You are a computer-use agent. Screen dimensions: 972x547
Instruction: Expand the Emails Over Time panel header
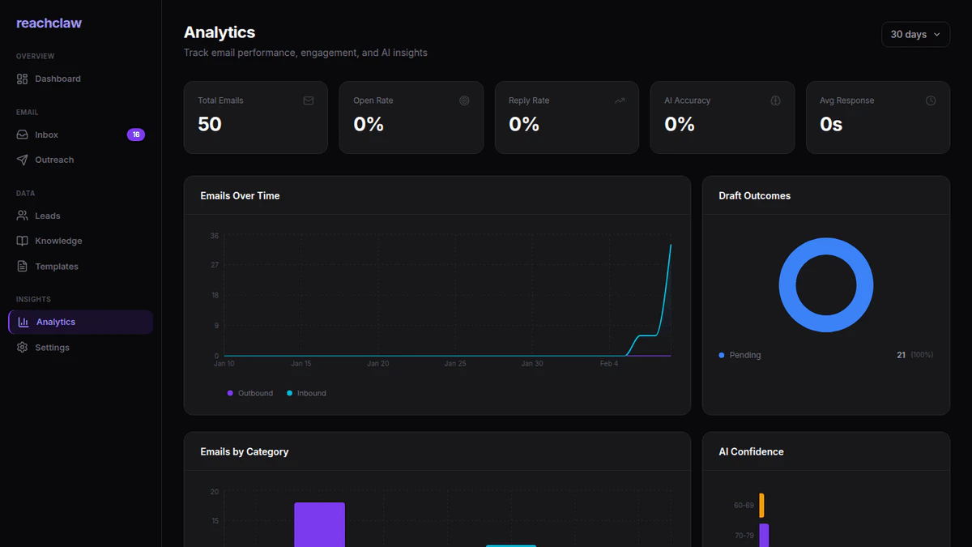(240, 195)
